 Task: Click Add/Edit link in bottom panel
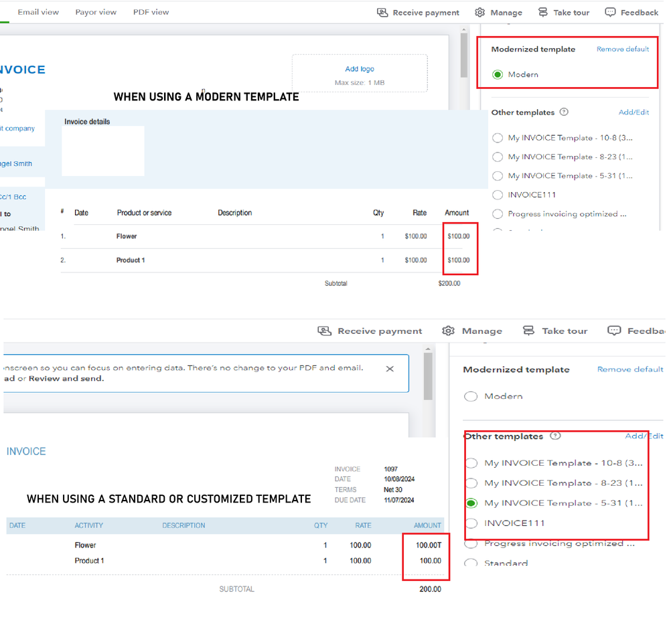pos(644,436)
